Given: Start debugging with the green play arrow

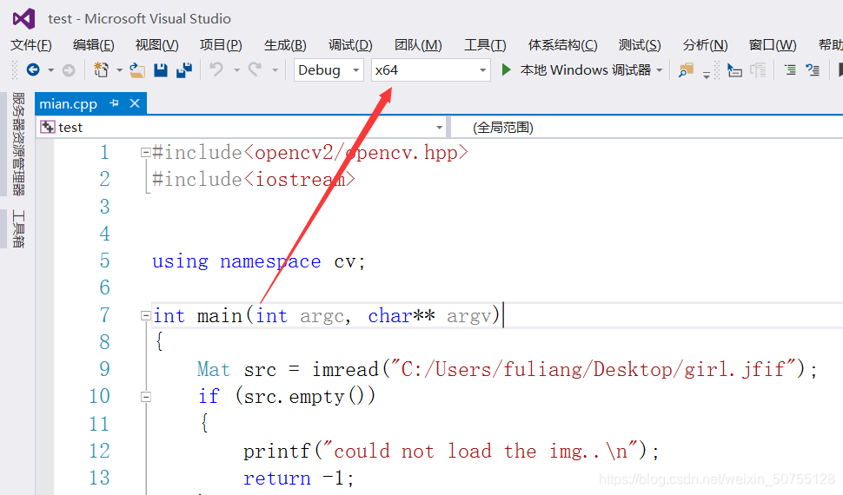Looking at the screenshot, I should coord(506,69).
